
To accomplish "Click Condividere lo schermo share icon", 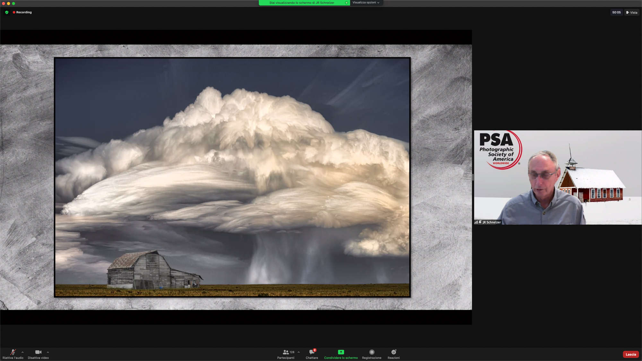I will 341,352.
